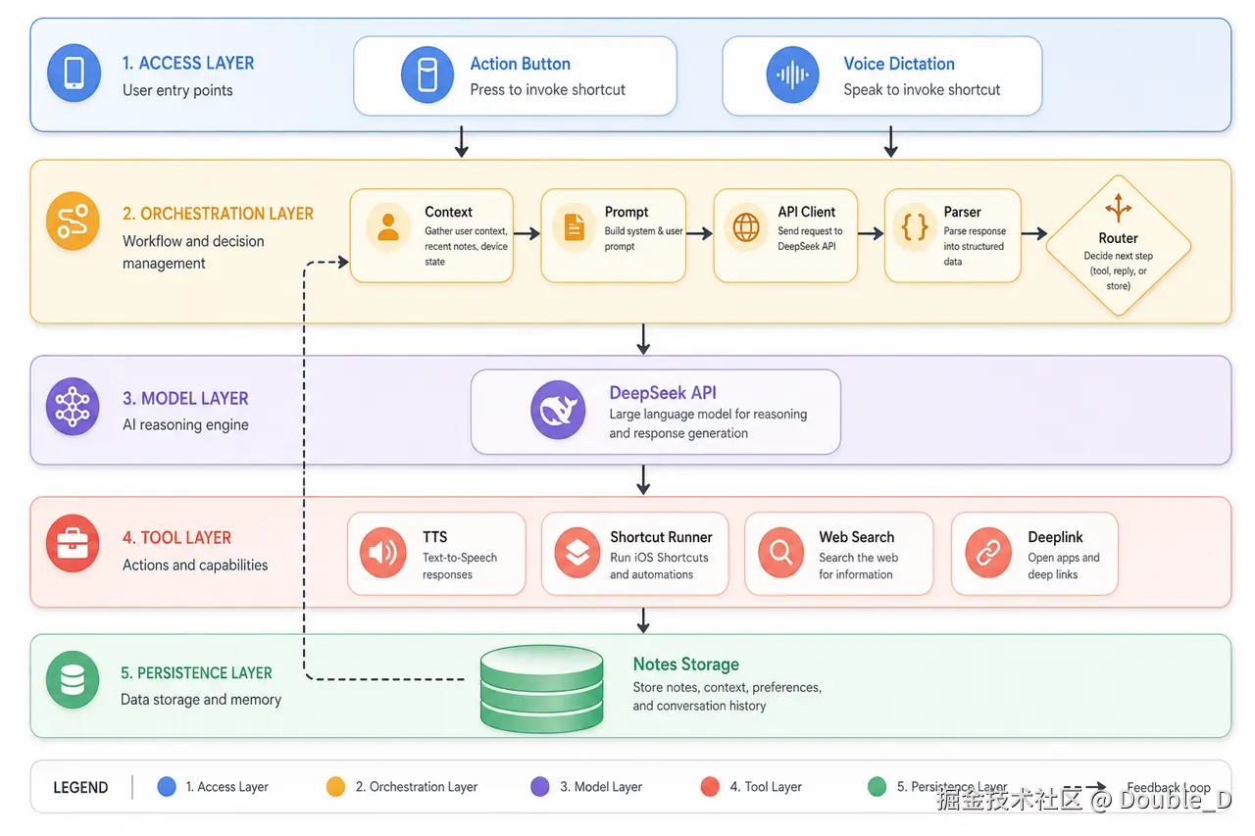Click 'Run iOS Shortcuts and automations' description
Image resolution: width=1255 pixels, height=836 pixels.
659,566
